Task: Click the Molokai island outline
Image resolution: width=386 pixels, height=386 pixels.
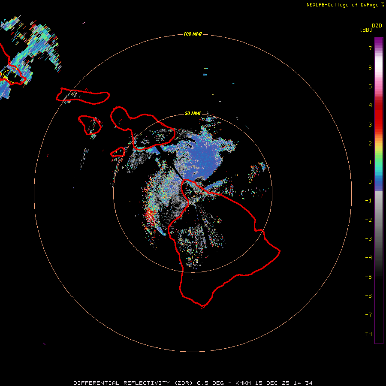Action: tap(83, 96)
